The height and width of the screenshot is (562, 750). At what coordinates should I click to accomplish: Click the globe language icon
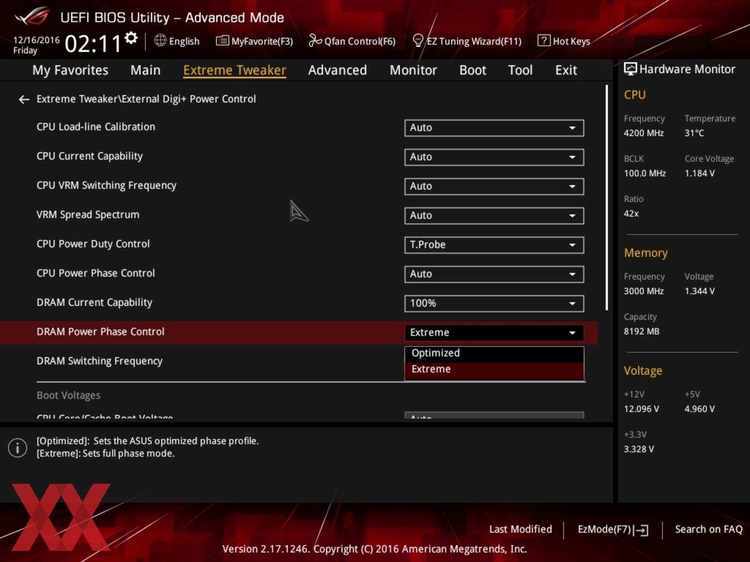pyautogui.click(x=160, y=40)
